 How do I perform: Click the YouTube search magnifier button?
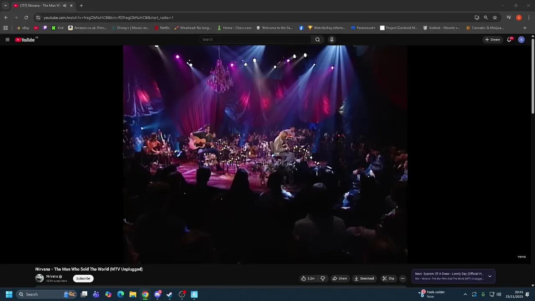tap(318, 40)
